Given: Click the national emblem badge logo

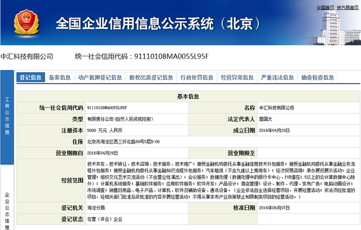Looking at the screenshot, I should (26, 22).
